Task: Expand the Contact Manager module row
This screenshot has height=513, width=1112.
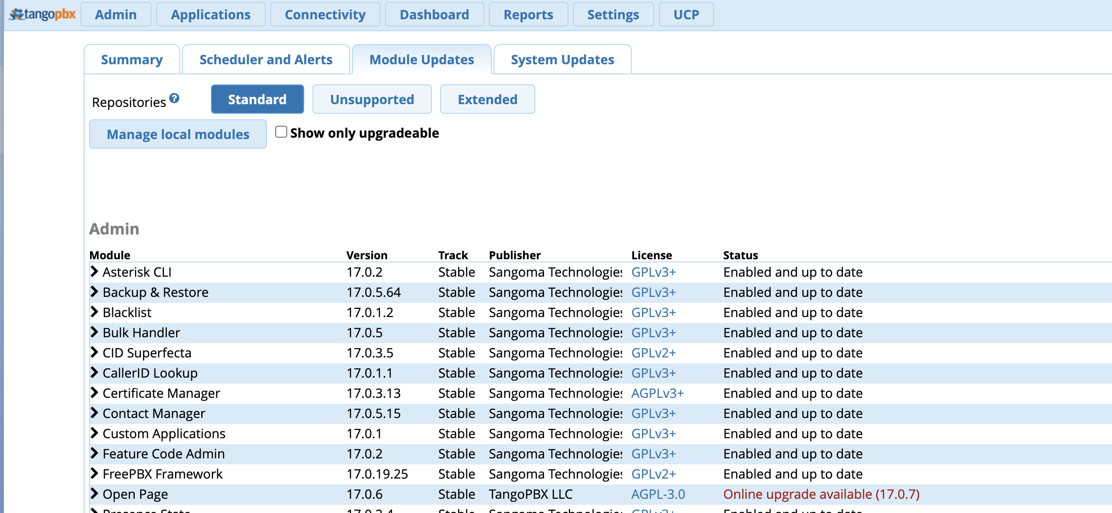Action: [94, 413]
